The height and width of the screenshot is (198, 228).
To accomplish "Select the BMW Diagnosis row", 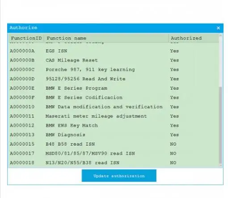I will (114, 135).
